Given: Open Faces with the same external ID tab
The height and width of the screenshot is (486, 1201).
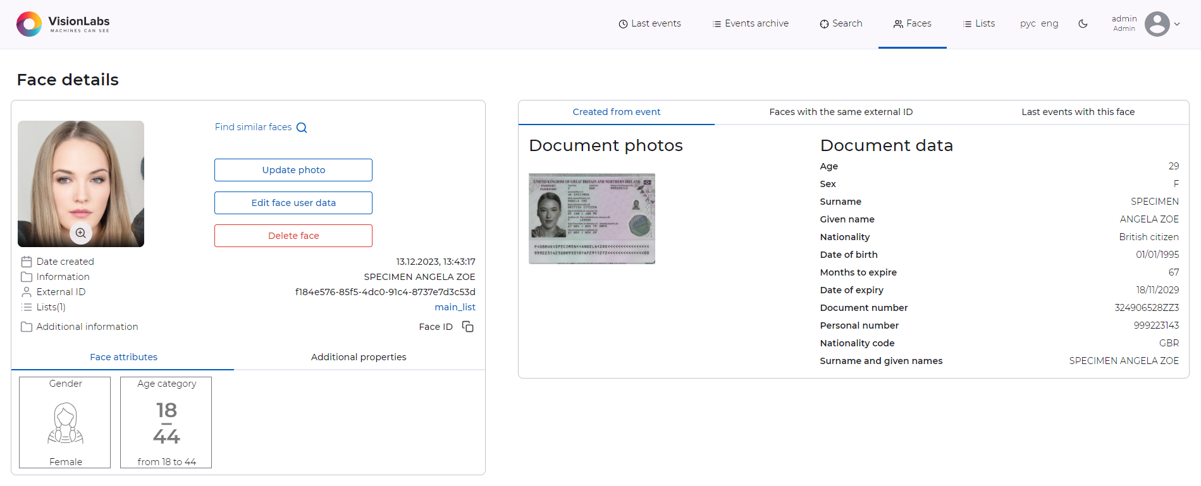Looking at the screenshot, I should click(x=841, y=112).
